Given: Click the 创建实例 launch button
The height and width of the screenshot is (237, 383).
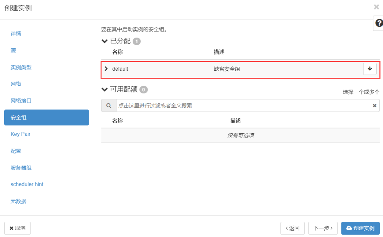Looking at the screenshot, I should pyautogui.click(x=360, y=228).
